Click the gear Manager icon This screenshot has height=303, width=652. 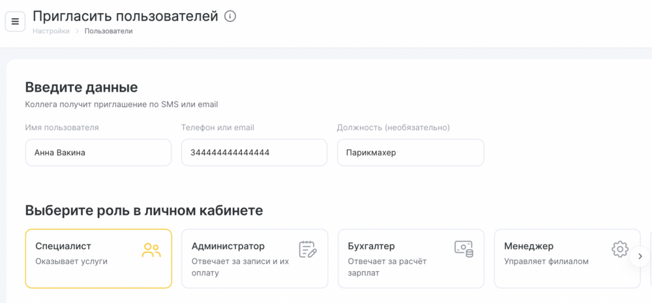click(x=619, y=248)
